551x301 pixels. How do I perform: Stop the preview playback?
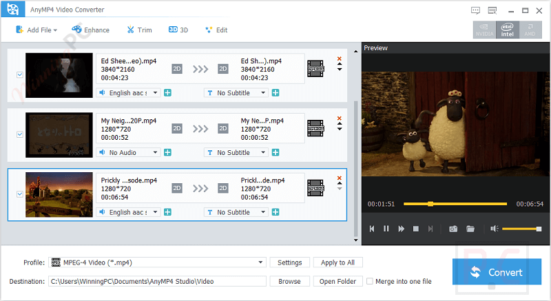pos(416,229)
